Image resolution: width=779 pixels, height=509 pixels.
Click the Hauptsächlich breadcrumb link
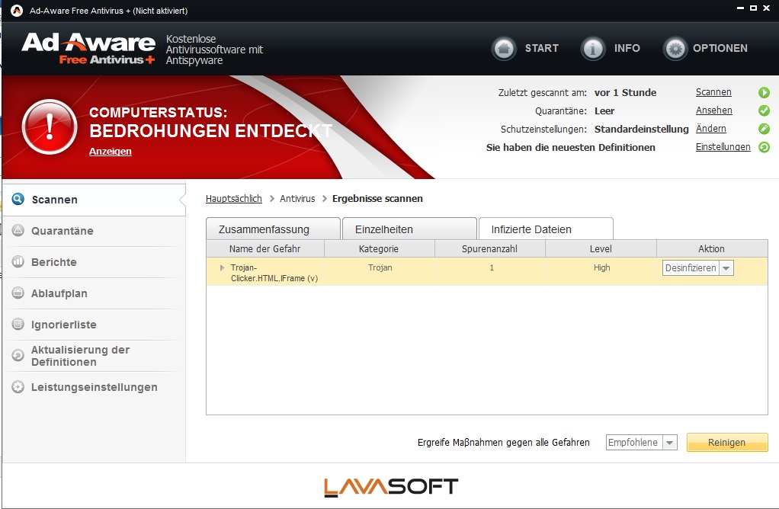pos(233,199)
